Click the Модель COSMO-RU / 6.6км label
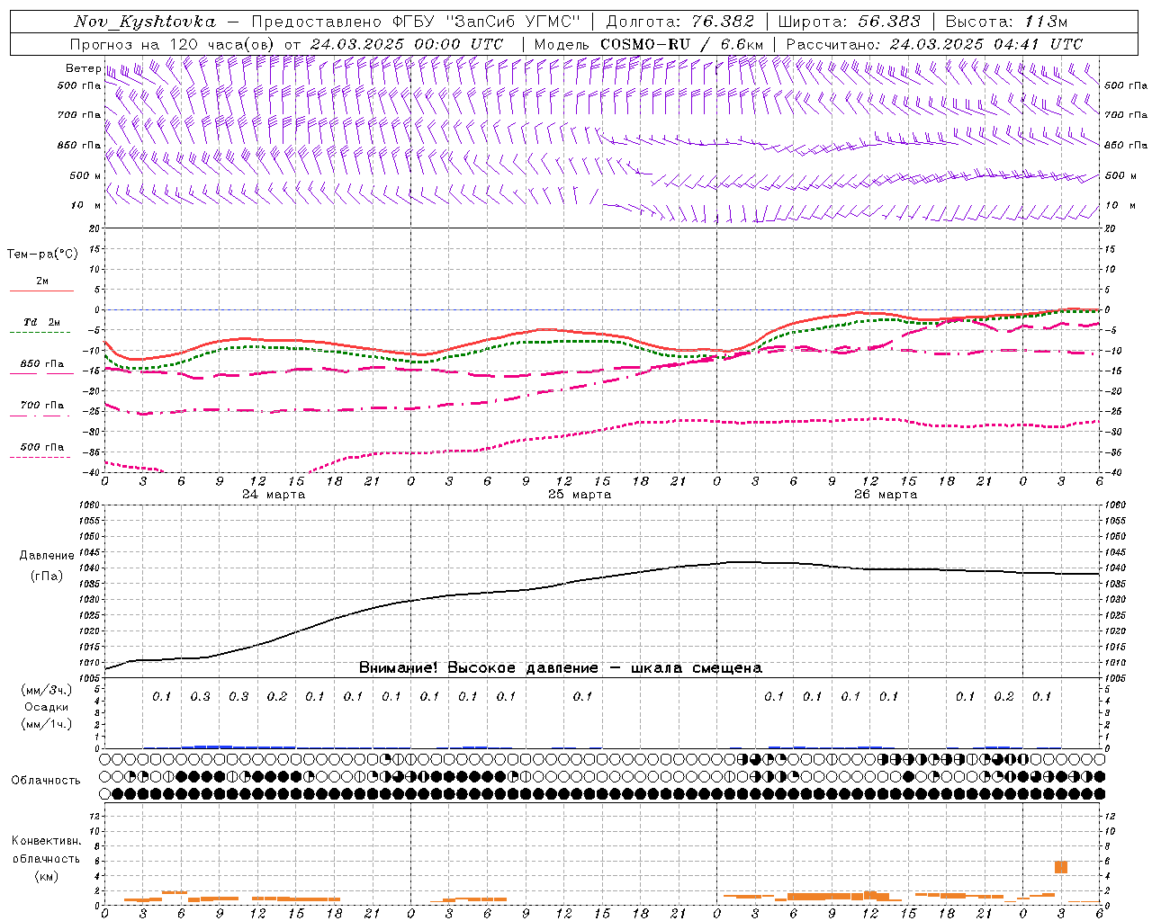 (647, 44)
